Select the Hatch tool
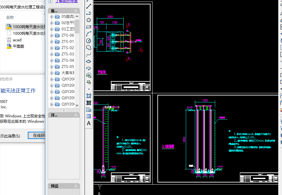282x195 pixels. coord(89,96)
